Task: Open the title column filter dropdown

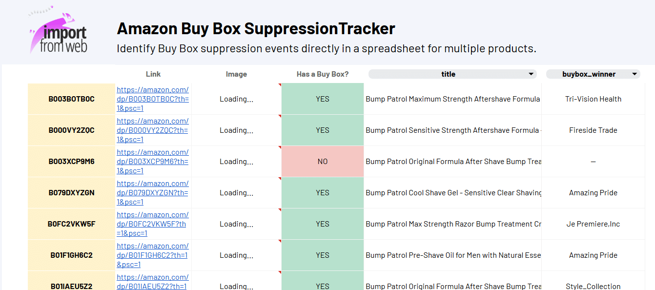Action: click(531, 74)
